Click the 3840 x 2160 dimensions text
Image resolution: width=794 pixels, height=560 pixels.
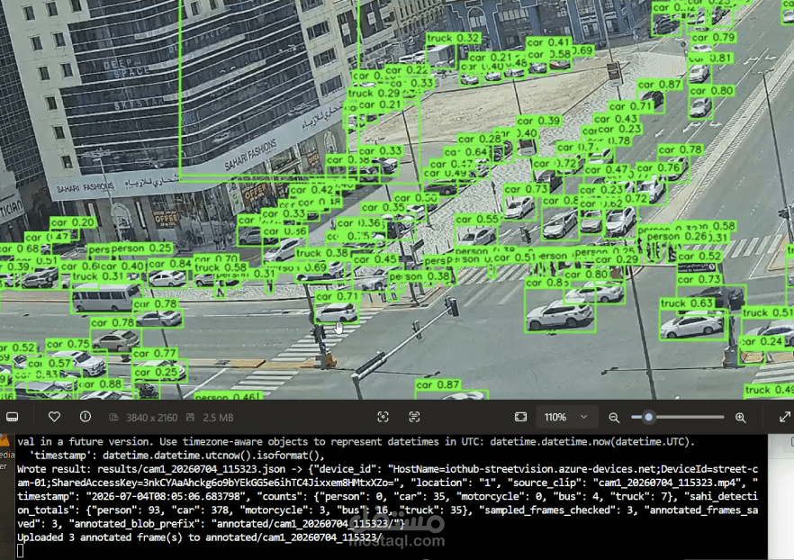[151, 418]
